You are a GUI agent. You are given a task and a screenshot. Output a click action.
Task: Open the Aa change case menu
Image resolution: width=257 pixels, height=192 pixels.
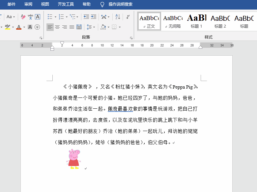point(11,17)
